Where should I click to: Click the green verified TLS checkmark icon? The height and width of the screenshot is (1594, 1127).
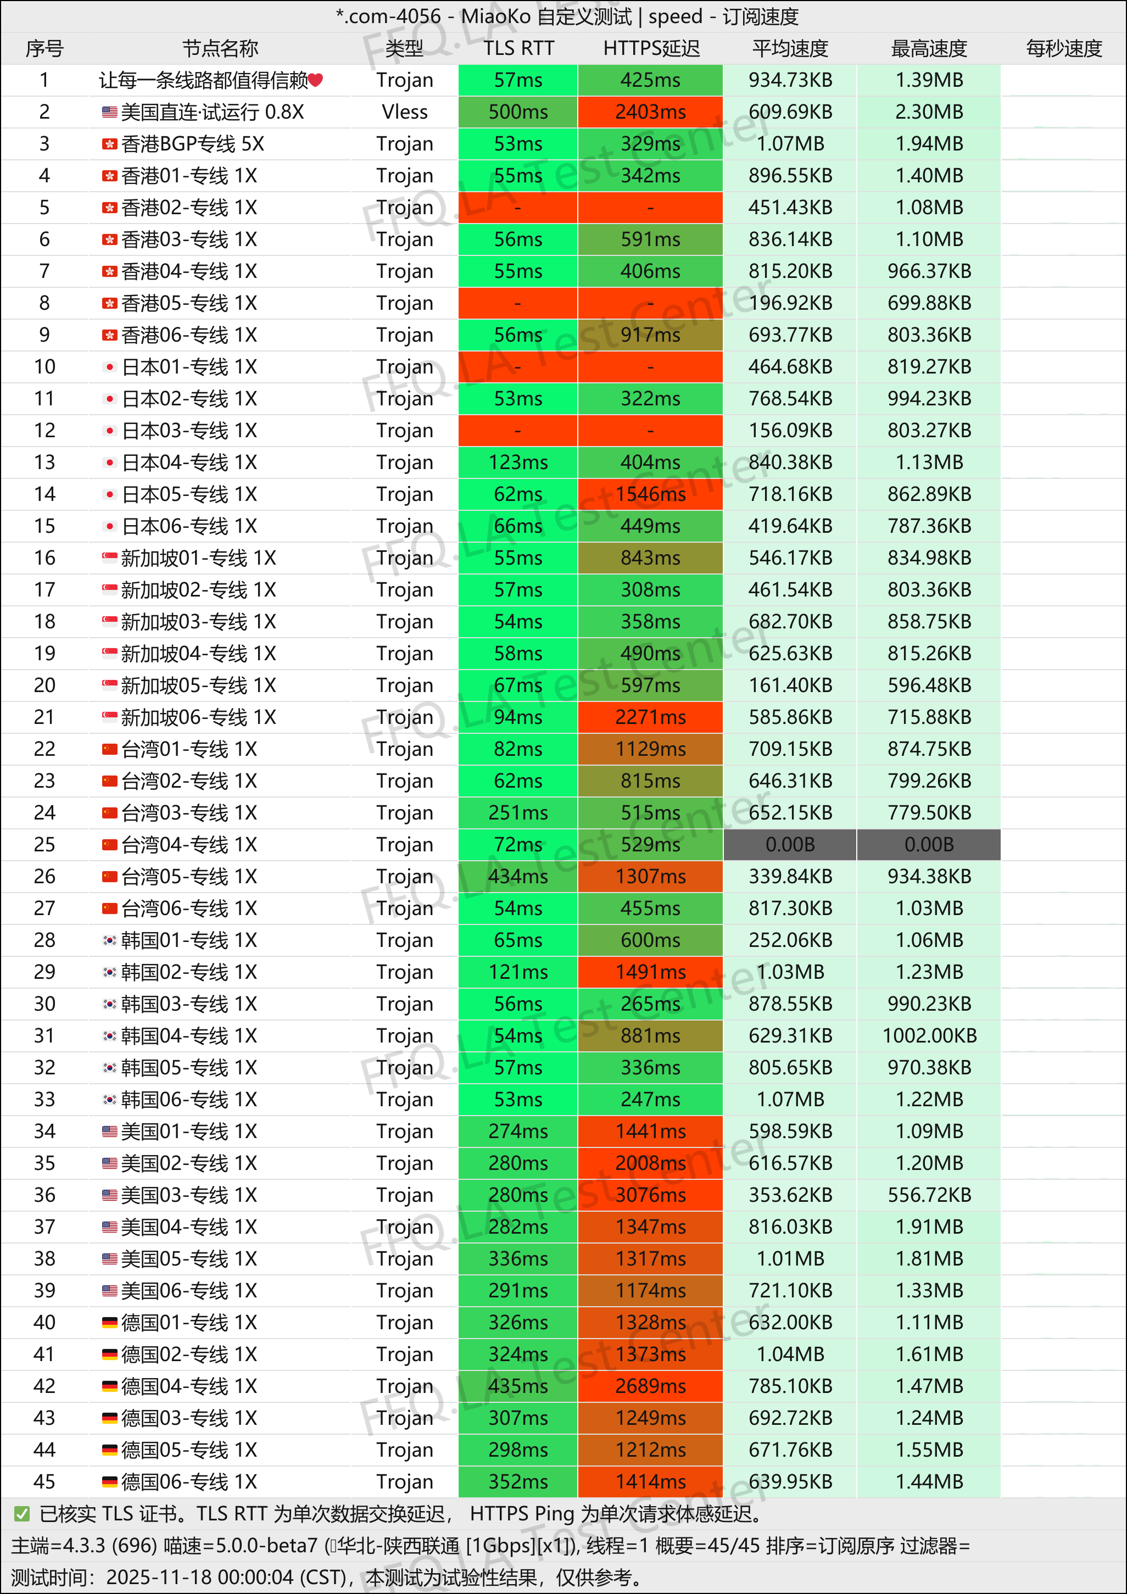point(21,1513)
